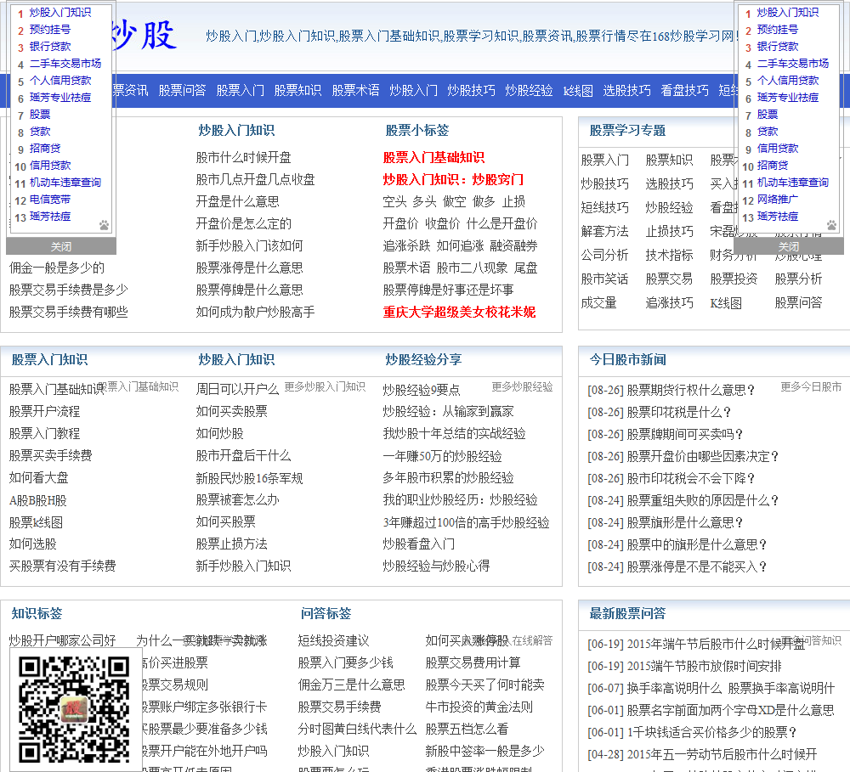Image resolution: width=850 pixels, height=772 pixels.
Task: Open A股B股H股 article
Action: coord(38,500)
